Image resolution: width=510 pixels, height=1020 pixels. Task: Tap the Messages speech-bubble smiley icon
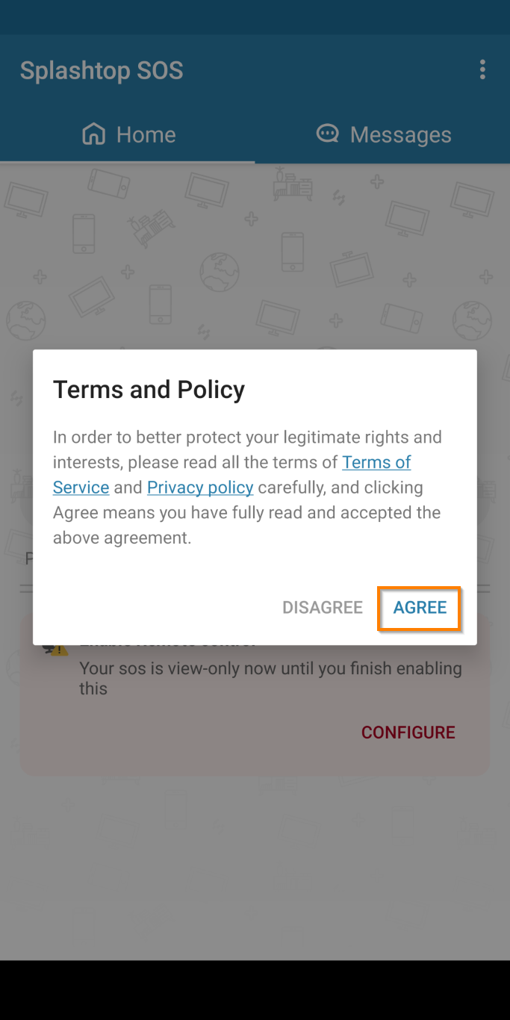point(328,133)
